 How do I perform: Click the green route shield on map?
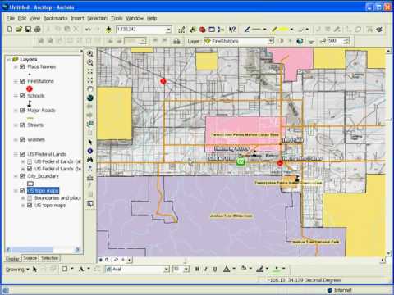click(x=241, y=161)
